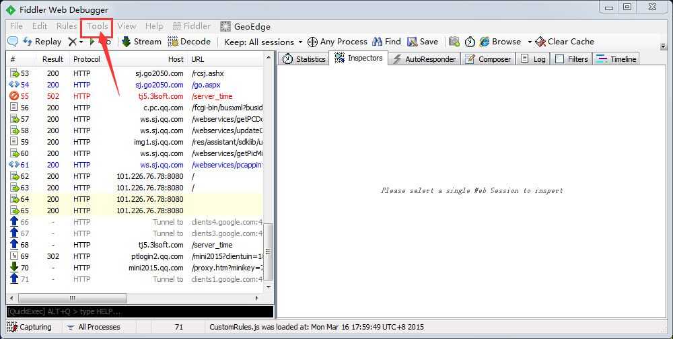Click the blue arrows icon of session 61
This screenshot has width=673, height=339.
tap(14, 165)
